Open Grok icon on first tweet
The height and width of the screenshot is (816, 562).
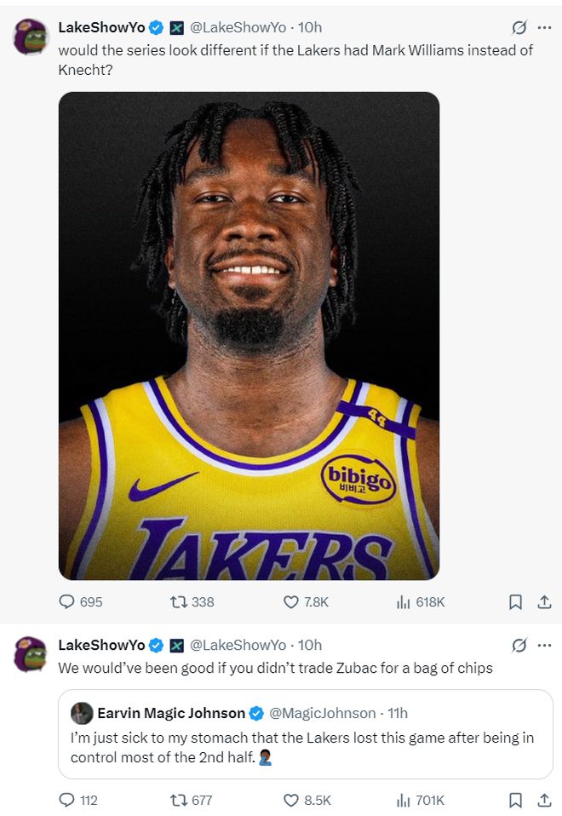point(519,27)
